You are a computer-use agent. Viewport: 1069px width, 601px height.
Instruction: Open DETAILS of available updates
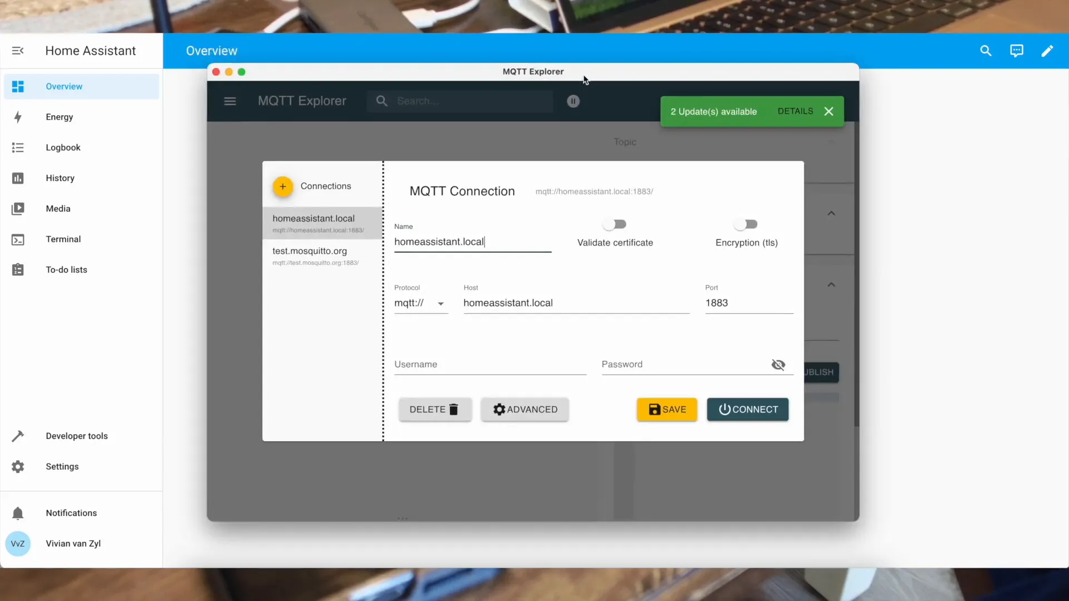(795, 111)
